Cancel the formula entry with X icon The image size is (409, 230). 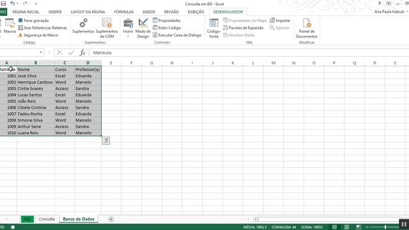click(x=59, y=52)
